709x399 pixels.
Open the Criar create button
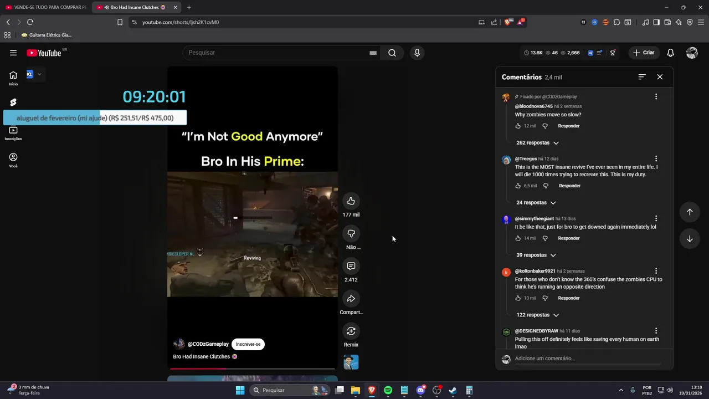coord(644,53)
